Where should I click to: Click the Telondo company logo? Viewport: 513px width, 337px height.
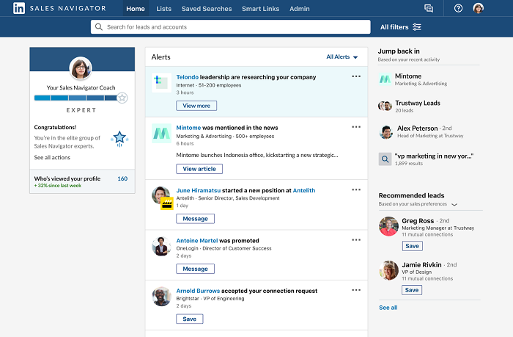click(161, 82)
